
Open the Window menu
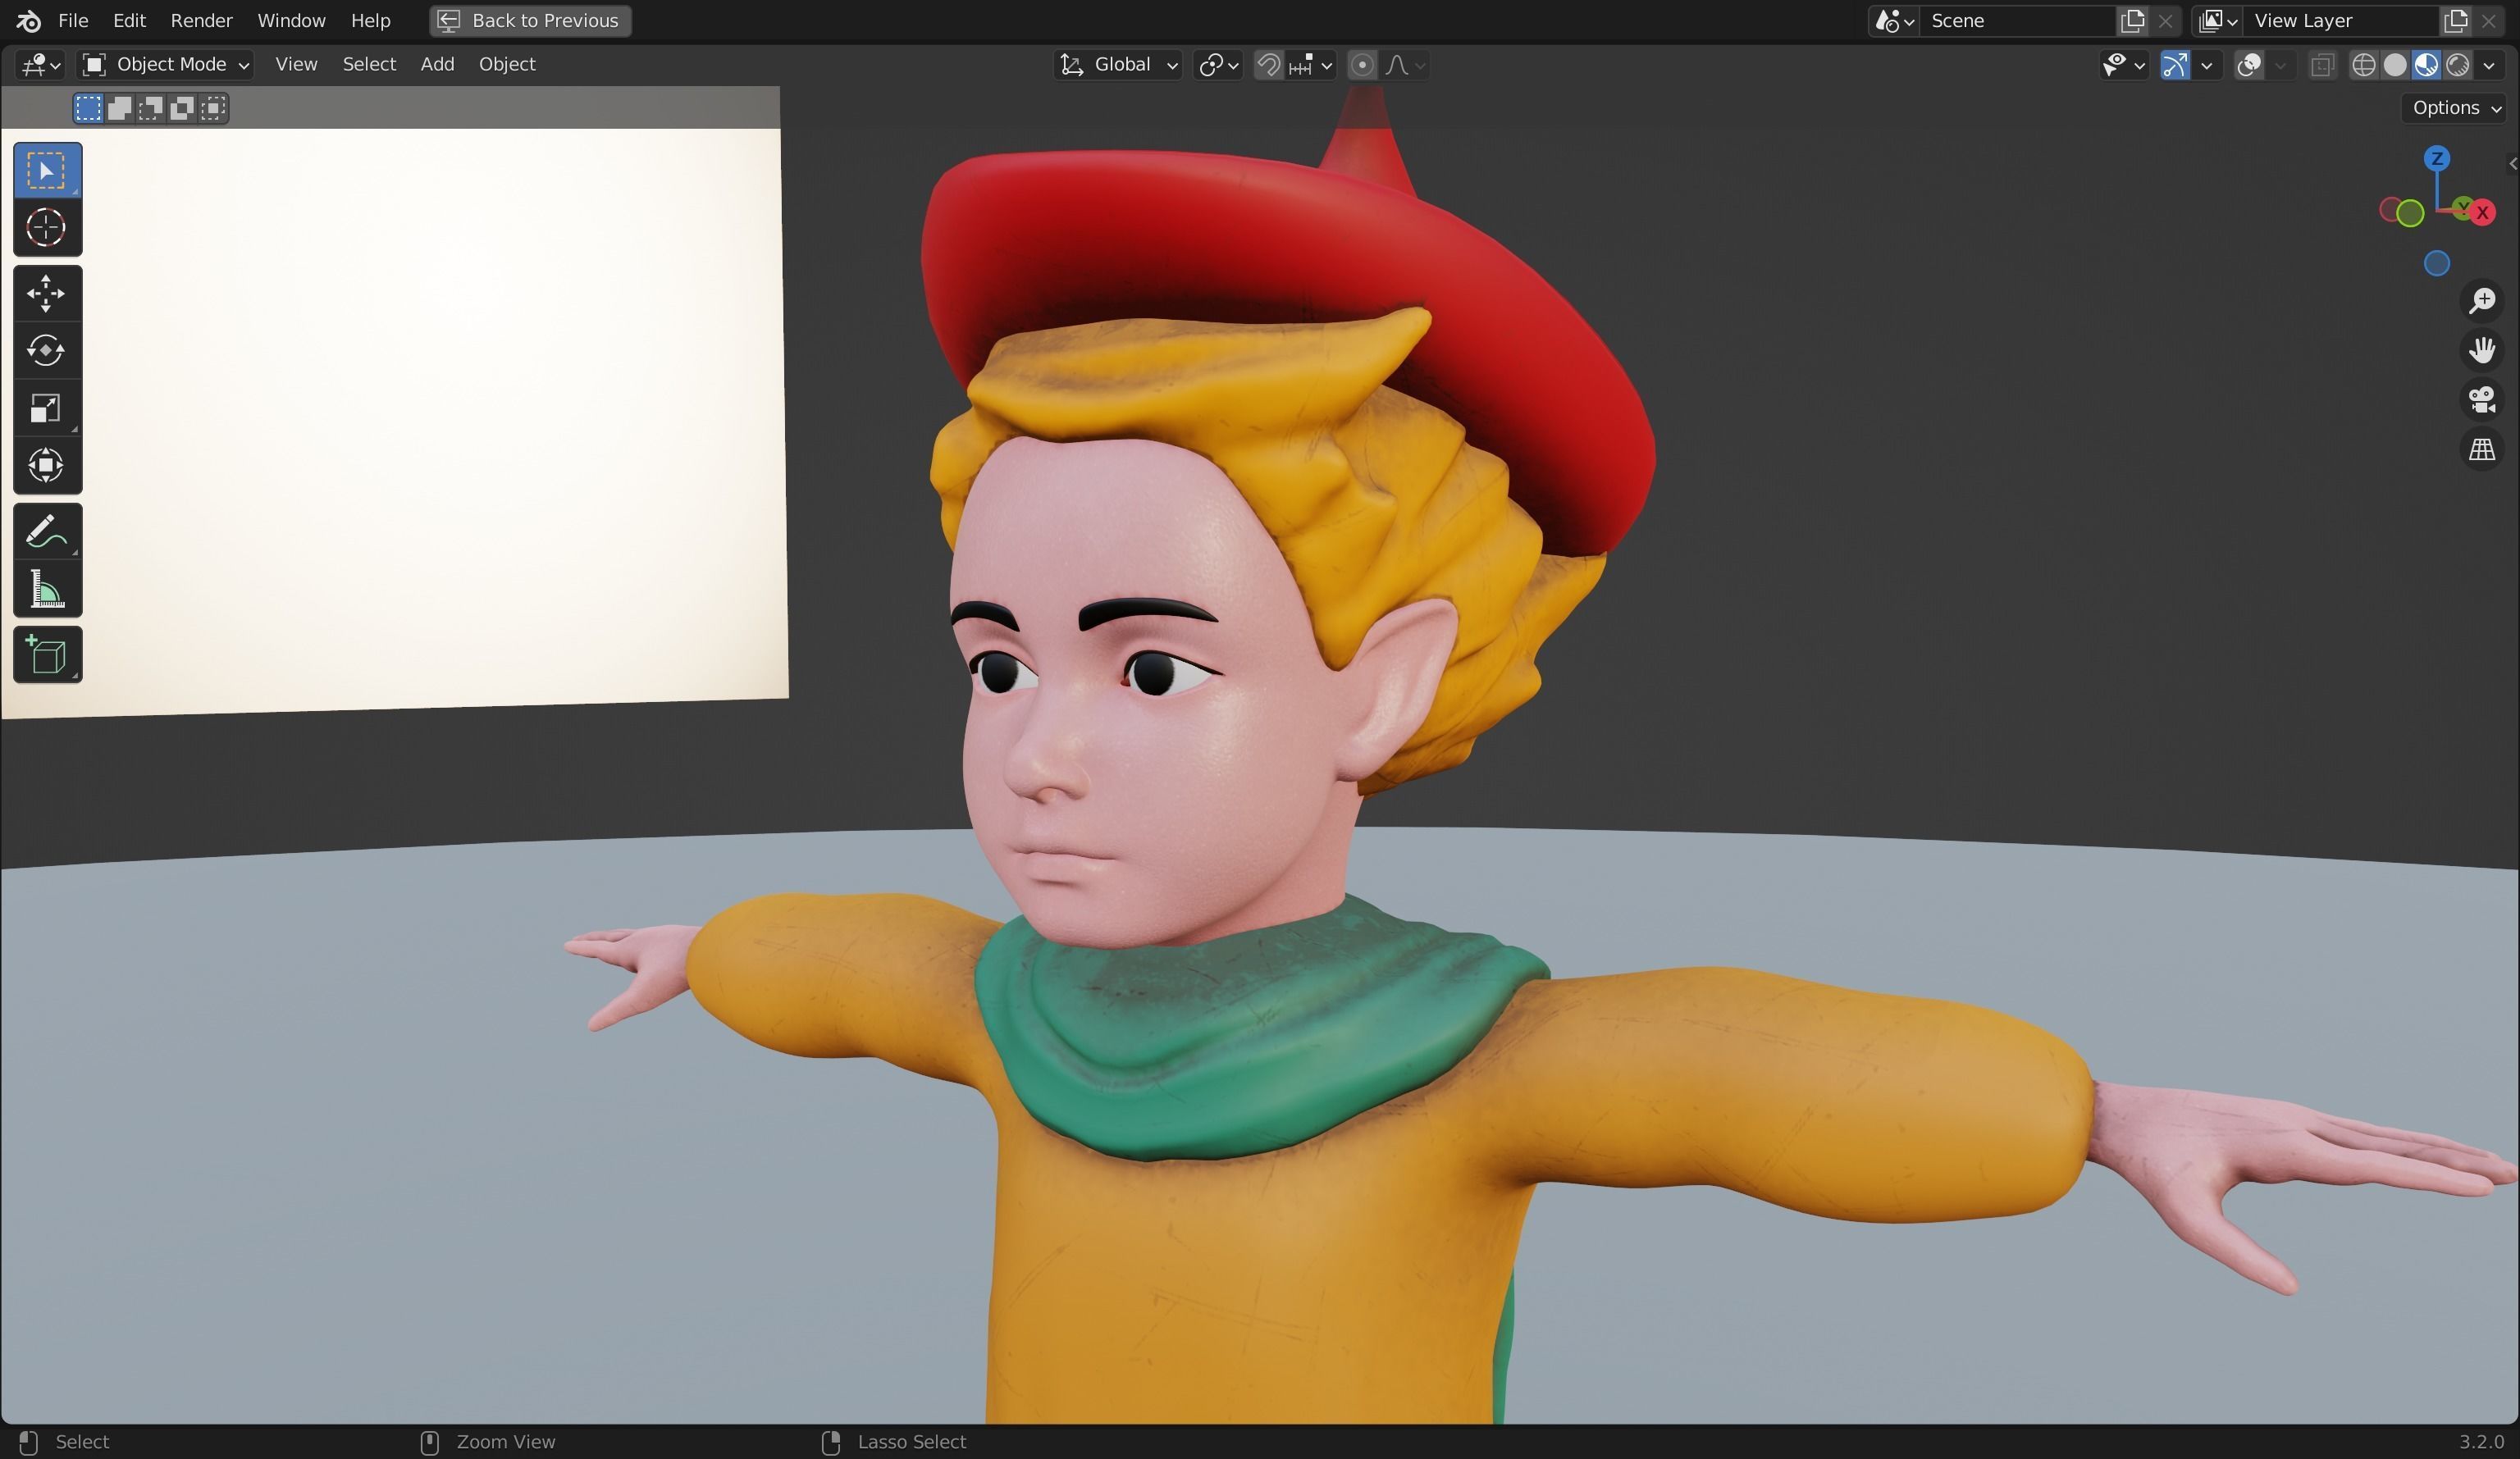[x=291, y=20]
